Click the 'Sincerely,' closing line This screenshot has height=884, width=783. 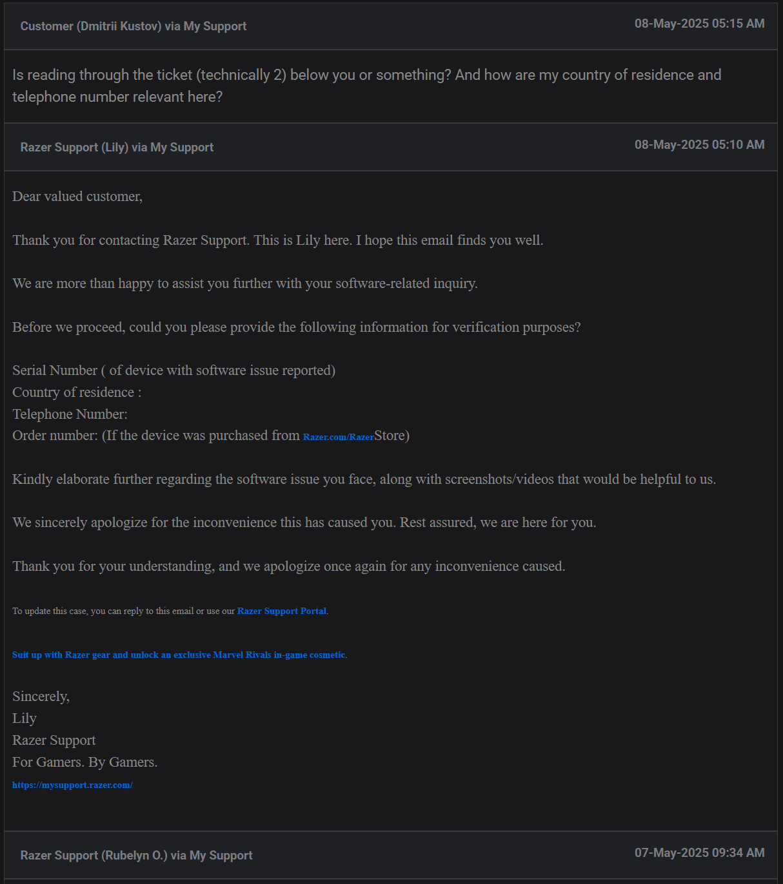(x=41, y=697)
